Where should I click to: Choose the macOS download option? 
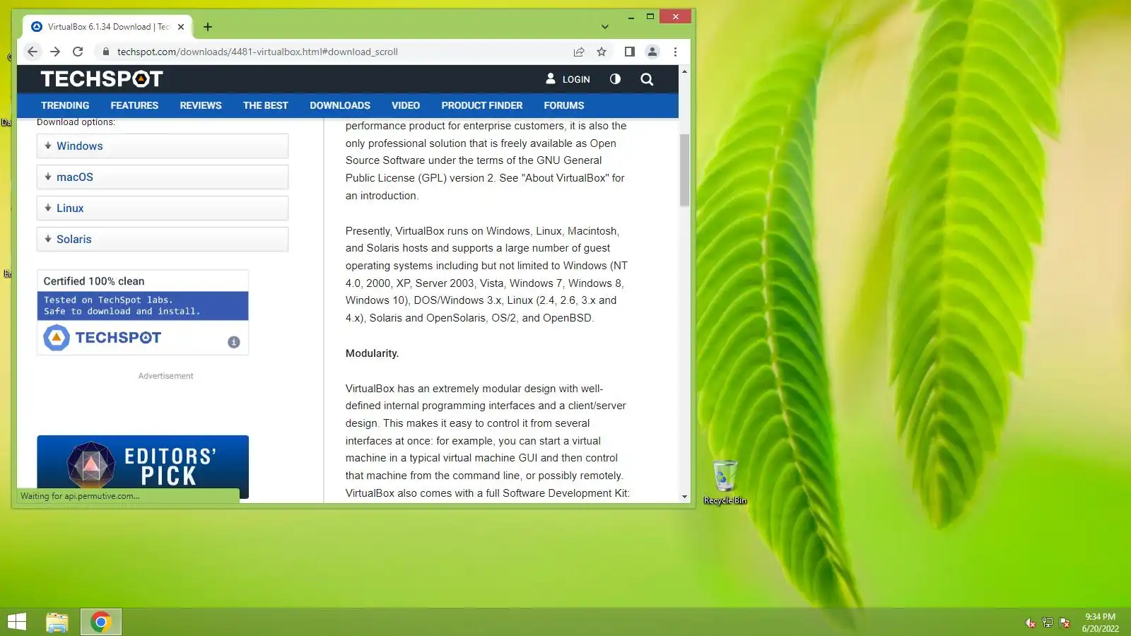[x=163, y=177]
